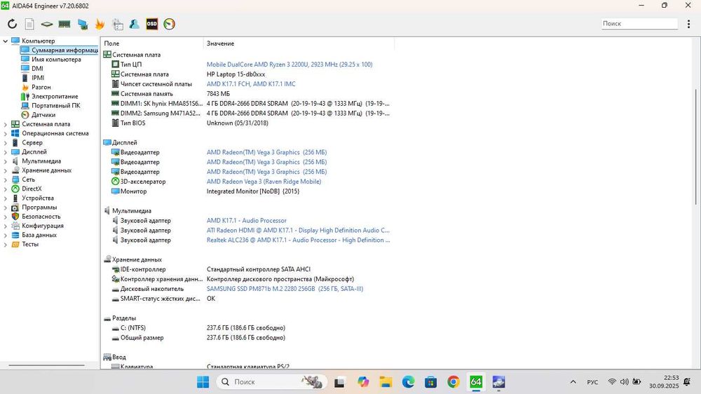Open File Explorer from the taskbar

pyautogui.click(x=386, y=382)
